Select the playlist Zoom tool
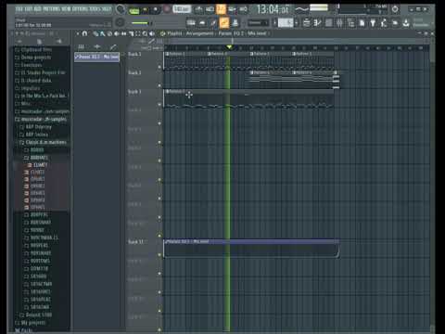Viewport: 445px width, 334px height. point(145,33)
